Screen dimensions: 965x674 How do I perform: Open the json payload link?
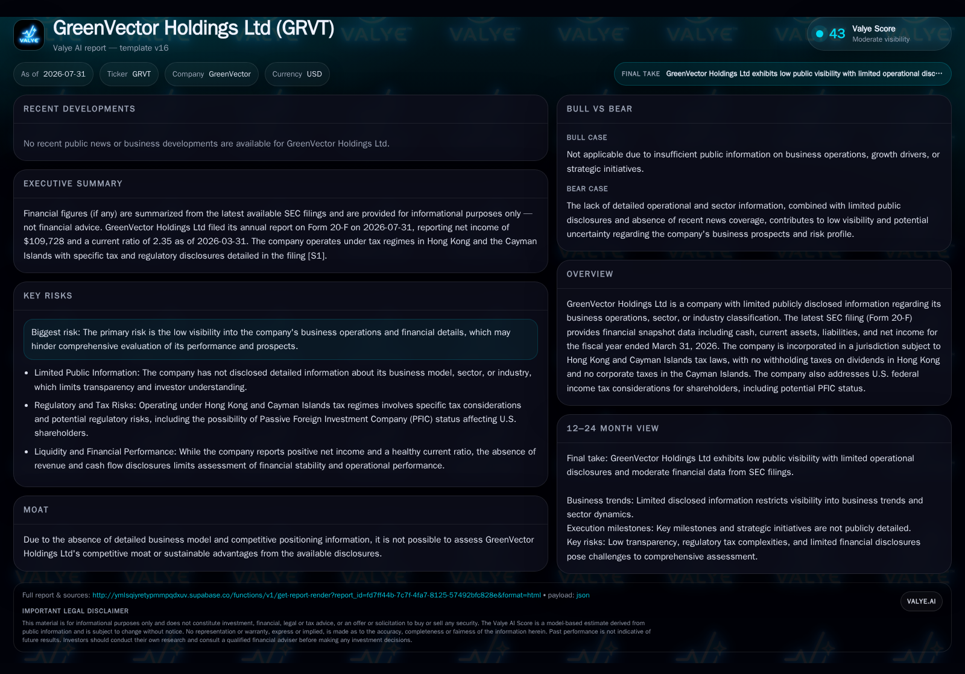pyautogui.click(x=583, y=595)
